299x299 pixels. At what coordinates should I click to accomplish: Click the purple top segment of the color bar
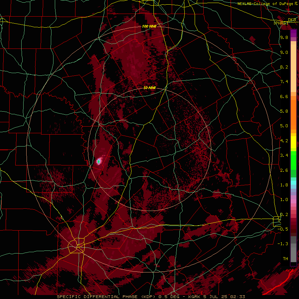(x=293, y=33)
